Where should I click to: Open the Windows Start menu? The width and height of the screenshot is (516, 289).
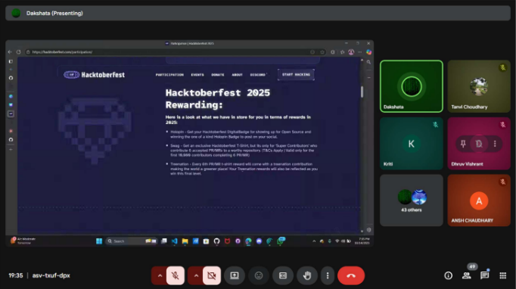(98, 241)
